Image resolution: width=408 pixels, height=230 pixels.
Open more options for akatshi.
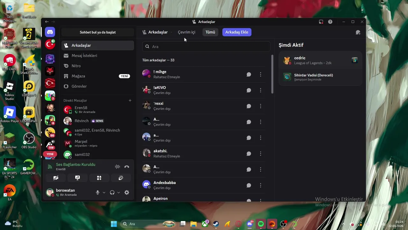tap(260, 154)
